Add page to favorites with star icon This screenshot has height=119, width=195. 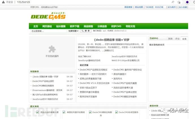point(179,2)
